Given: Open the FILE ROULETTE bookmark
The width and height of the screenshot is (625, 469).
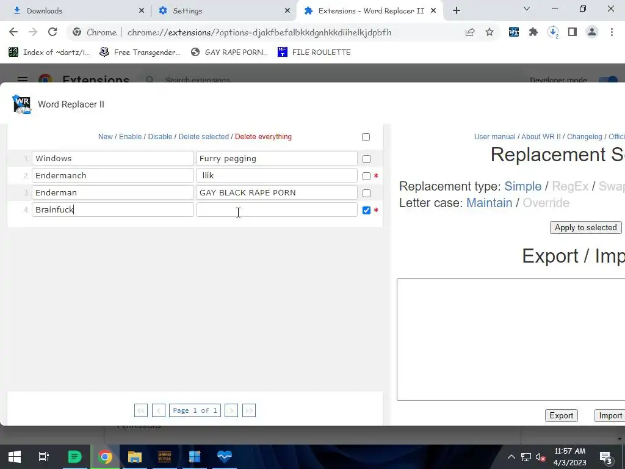Looking at the screenshot, I should pos(314,53).
